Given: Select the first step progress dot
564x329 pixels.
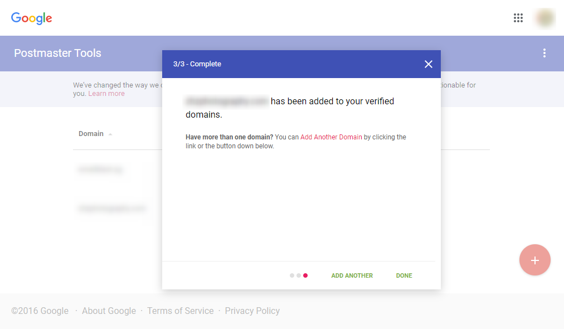Looking at the screenshot, I should (x=291, y=275).
